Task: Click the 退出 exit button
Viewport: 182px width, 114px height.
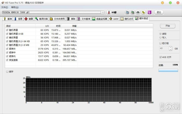Action: click(159, 12)
